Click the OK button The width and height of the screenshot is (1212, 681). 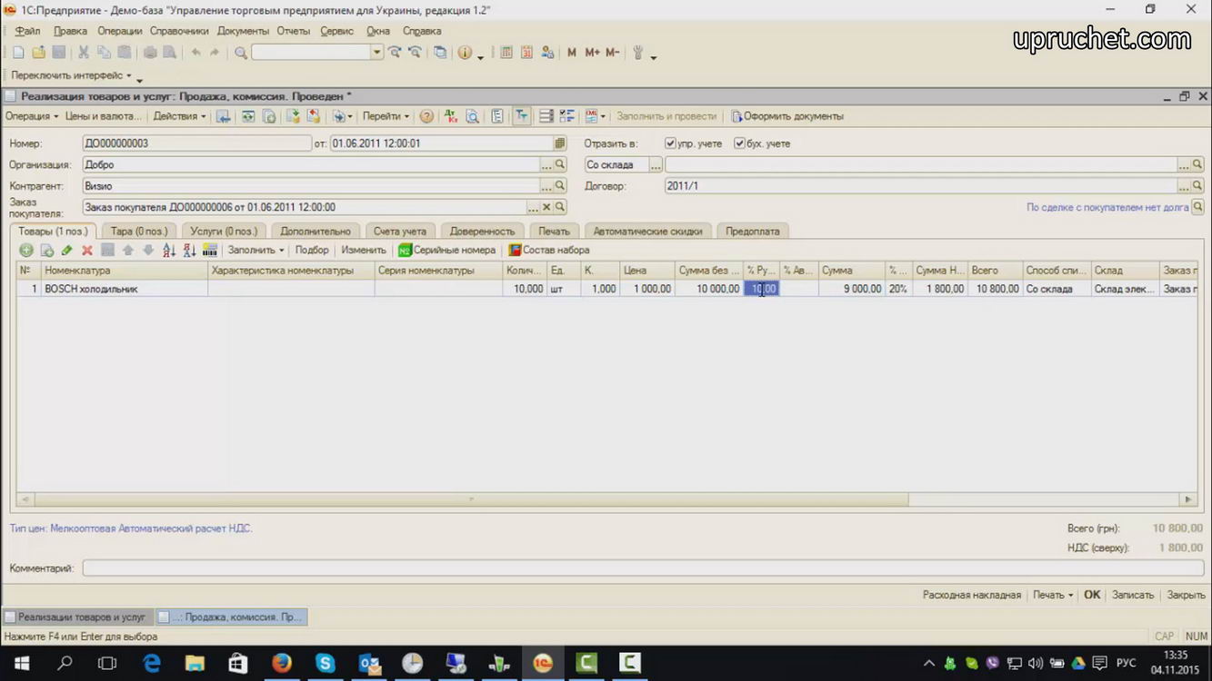coord(1092,595)
